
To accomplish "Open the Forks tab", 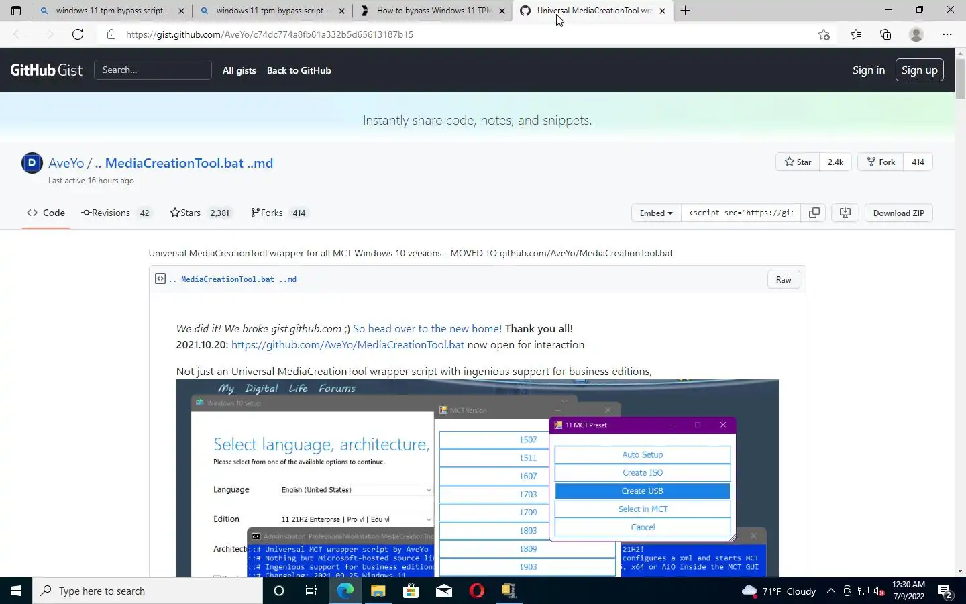I will [279, 213].
